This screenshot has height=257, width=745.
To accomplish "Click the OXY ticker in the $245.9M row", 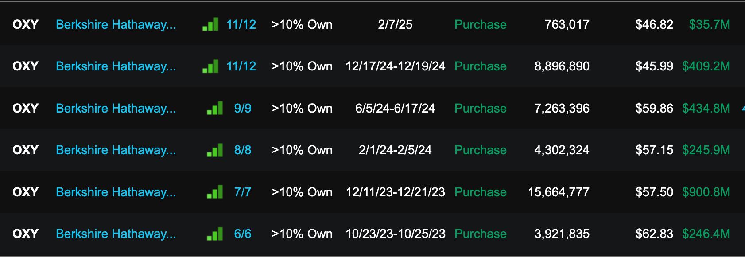I will pos(26,150).
